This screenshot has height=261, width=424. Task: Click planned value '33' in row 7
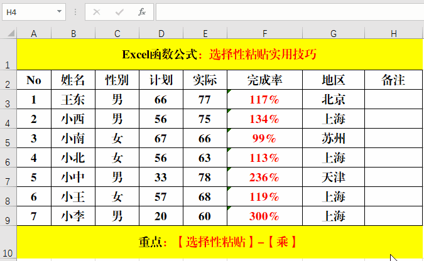tap(161, 177)
